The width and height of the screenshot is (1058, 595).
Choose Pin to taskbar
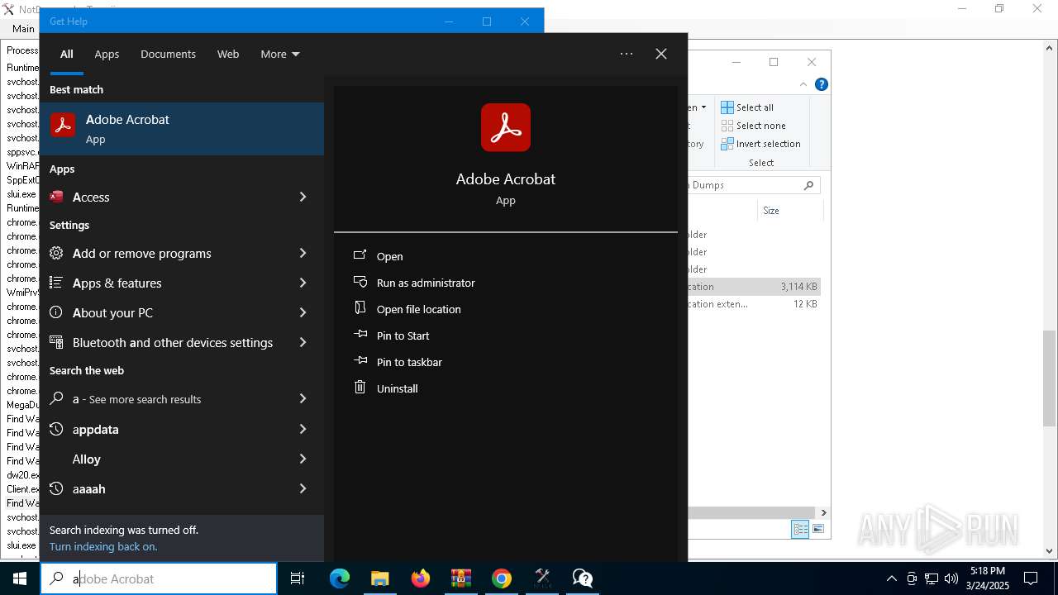(409, 362)
